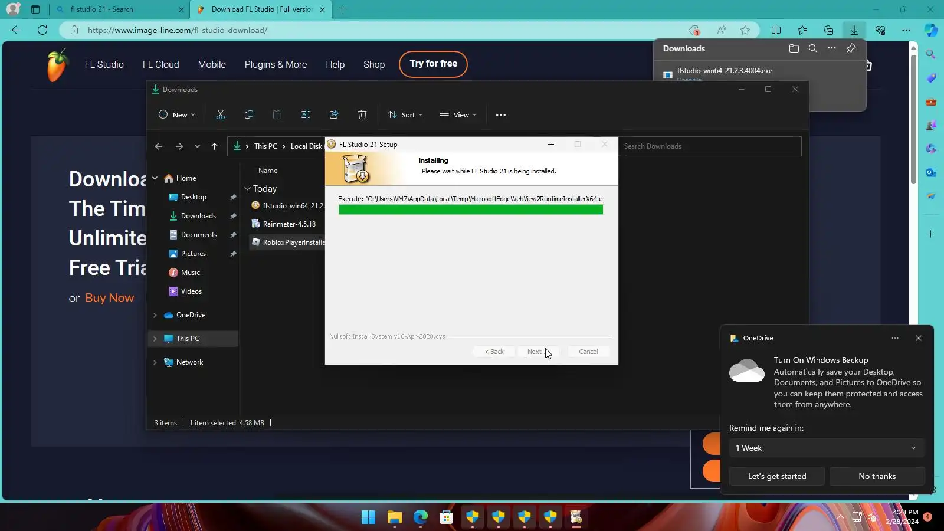This screenshot has width=944, height=531.
Task: Go back in File Explorer navigation
Action: click(159, 146)
